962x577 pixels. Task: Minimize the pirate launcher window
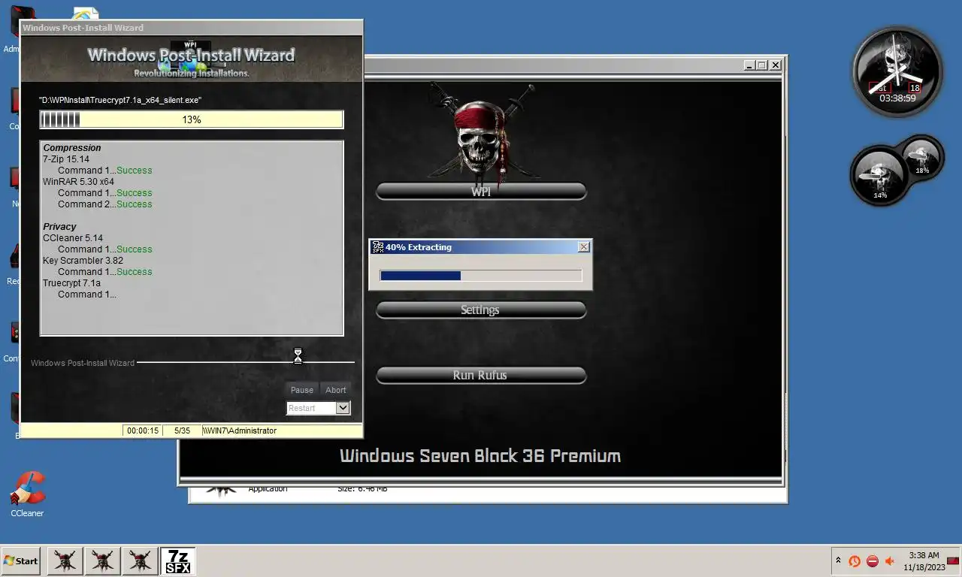pyautogui.click(x=749, y=65)
